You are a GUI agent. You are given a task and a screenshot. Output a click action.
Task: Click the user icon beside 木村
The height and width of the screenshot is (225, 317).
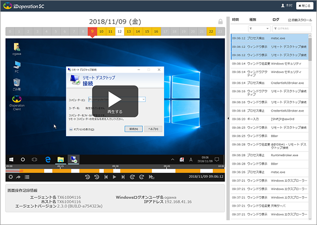click(283, 6)
